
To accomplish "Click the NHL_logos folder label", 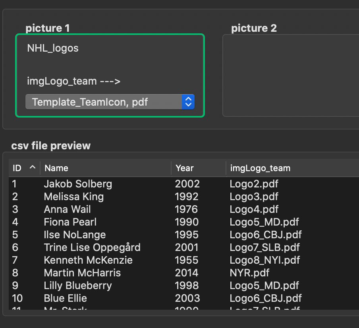I will [x=53, y=48].
